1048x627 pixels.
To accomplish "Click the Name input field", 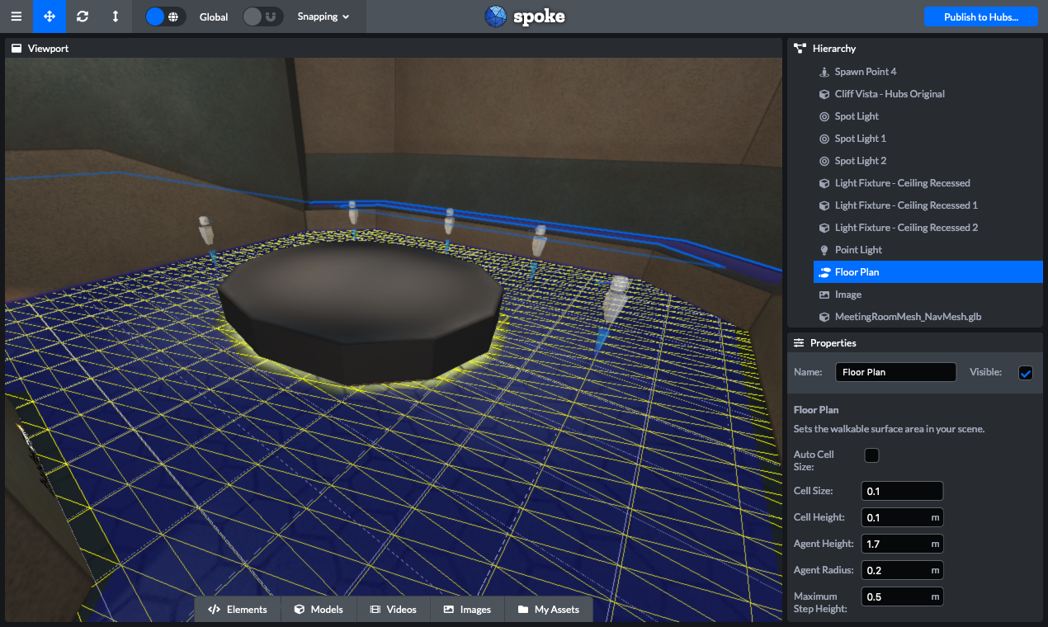I will pos(895,372).
